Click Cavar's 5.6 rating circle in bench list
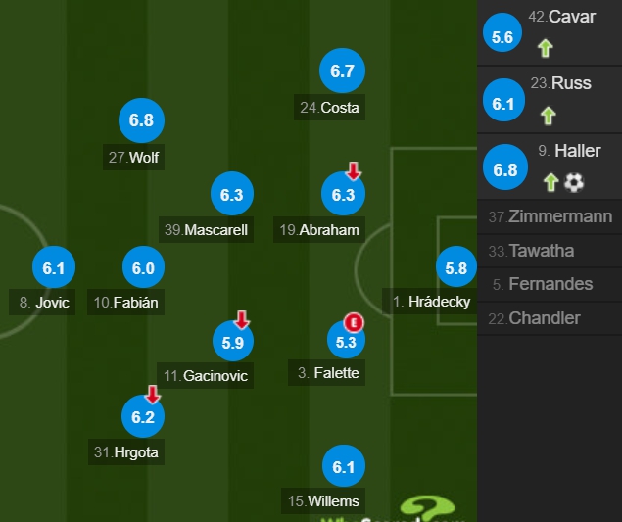 (502, 32)
